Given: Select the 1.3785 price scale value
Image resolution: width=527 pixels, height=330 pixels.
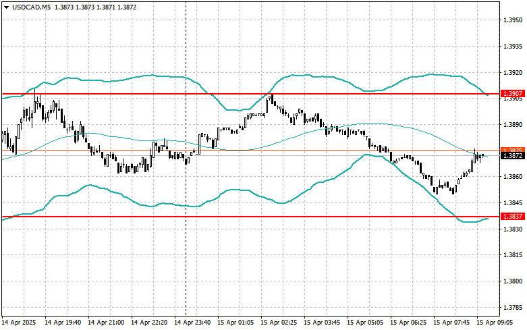Looking at the screenshot, I should 513,308.
